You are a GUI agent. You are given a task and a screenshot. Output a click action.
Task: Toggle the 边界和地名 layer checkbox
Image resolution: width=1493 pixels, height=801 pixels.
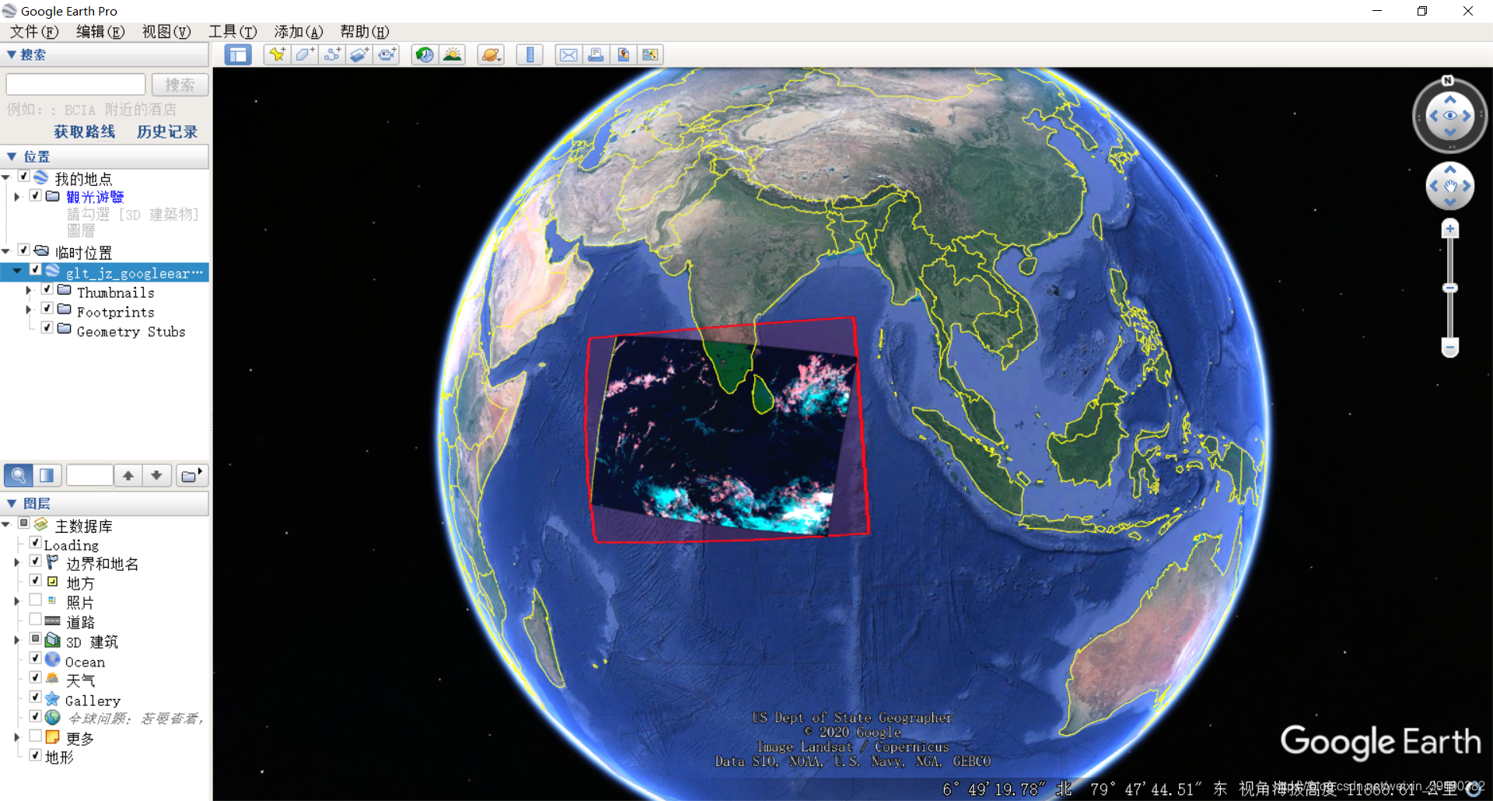click(x=36, y=561)
